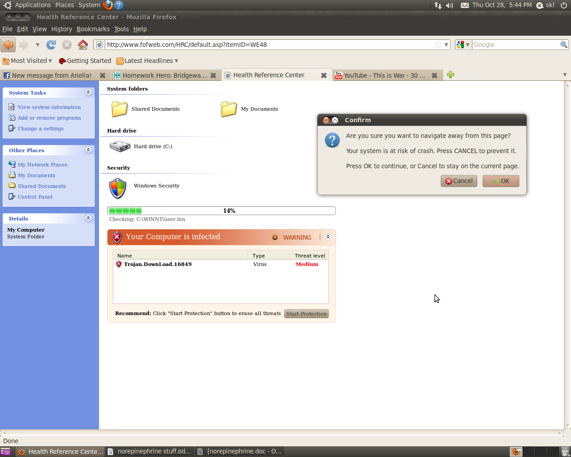Click the Shared Documents folder icon
The width and height of the screenshot is (571, 457).
120,109
